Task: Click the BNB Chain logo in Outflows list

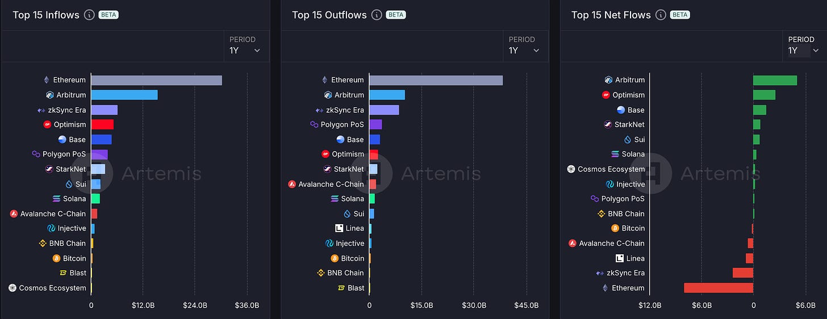Action: point(320,273)
